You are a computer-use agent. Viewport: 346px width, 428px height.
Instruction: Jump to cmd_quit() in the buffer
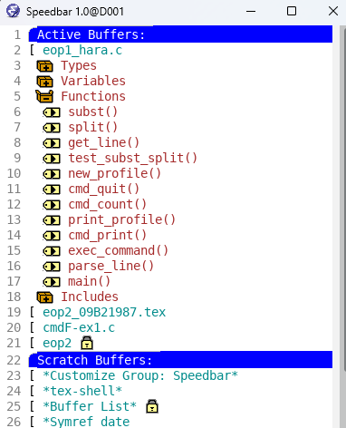103,189
